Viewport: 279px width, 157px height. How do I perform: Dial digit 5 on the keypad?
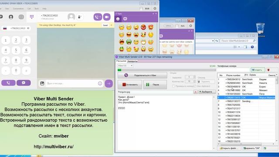(16, 50)
